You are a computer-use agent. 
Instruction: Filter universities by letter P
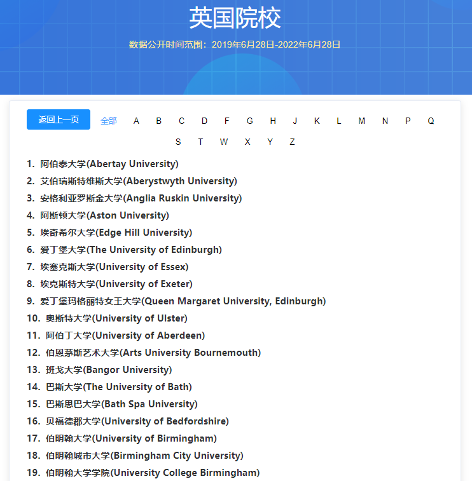point(408,121)
